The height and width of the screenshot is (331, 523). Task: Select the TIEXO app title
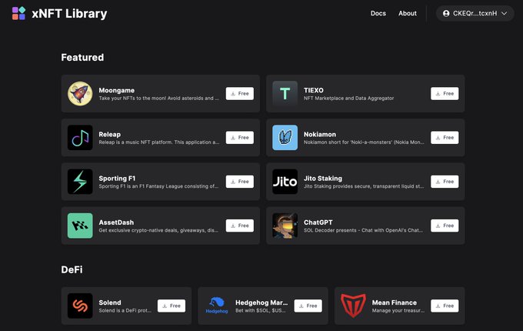[314, 90]
